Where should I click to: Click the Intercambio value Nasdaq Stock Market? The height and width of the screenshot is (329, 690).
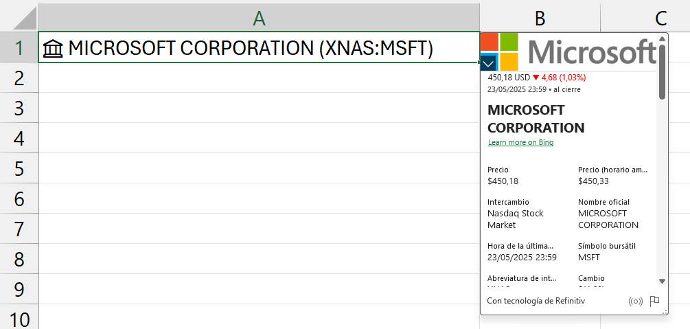(x=516, y=219)
